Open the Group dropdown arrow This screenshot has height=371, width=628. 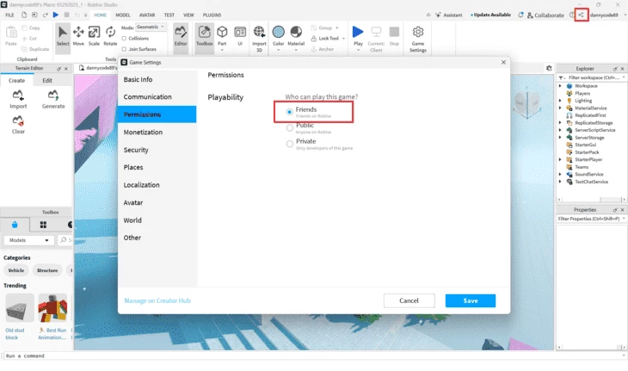click(337, 28)
